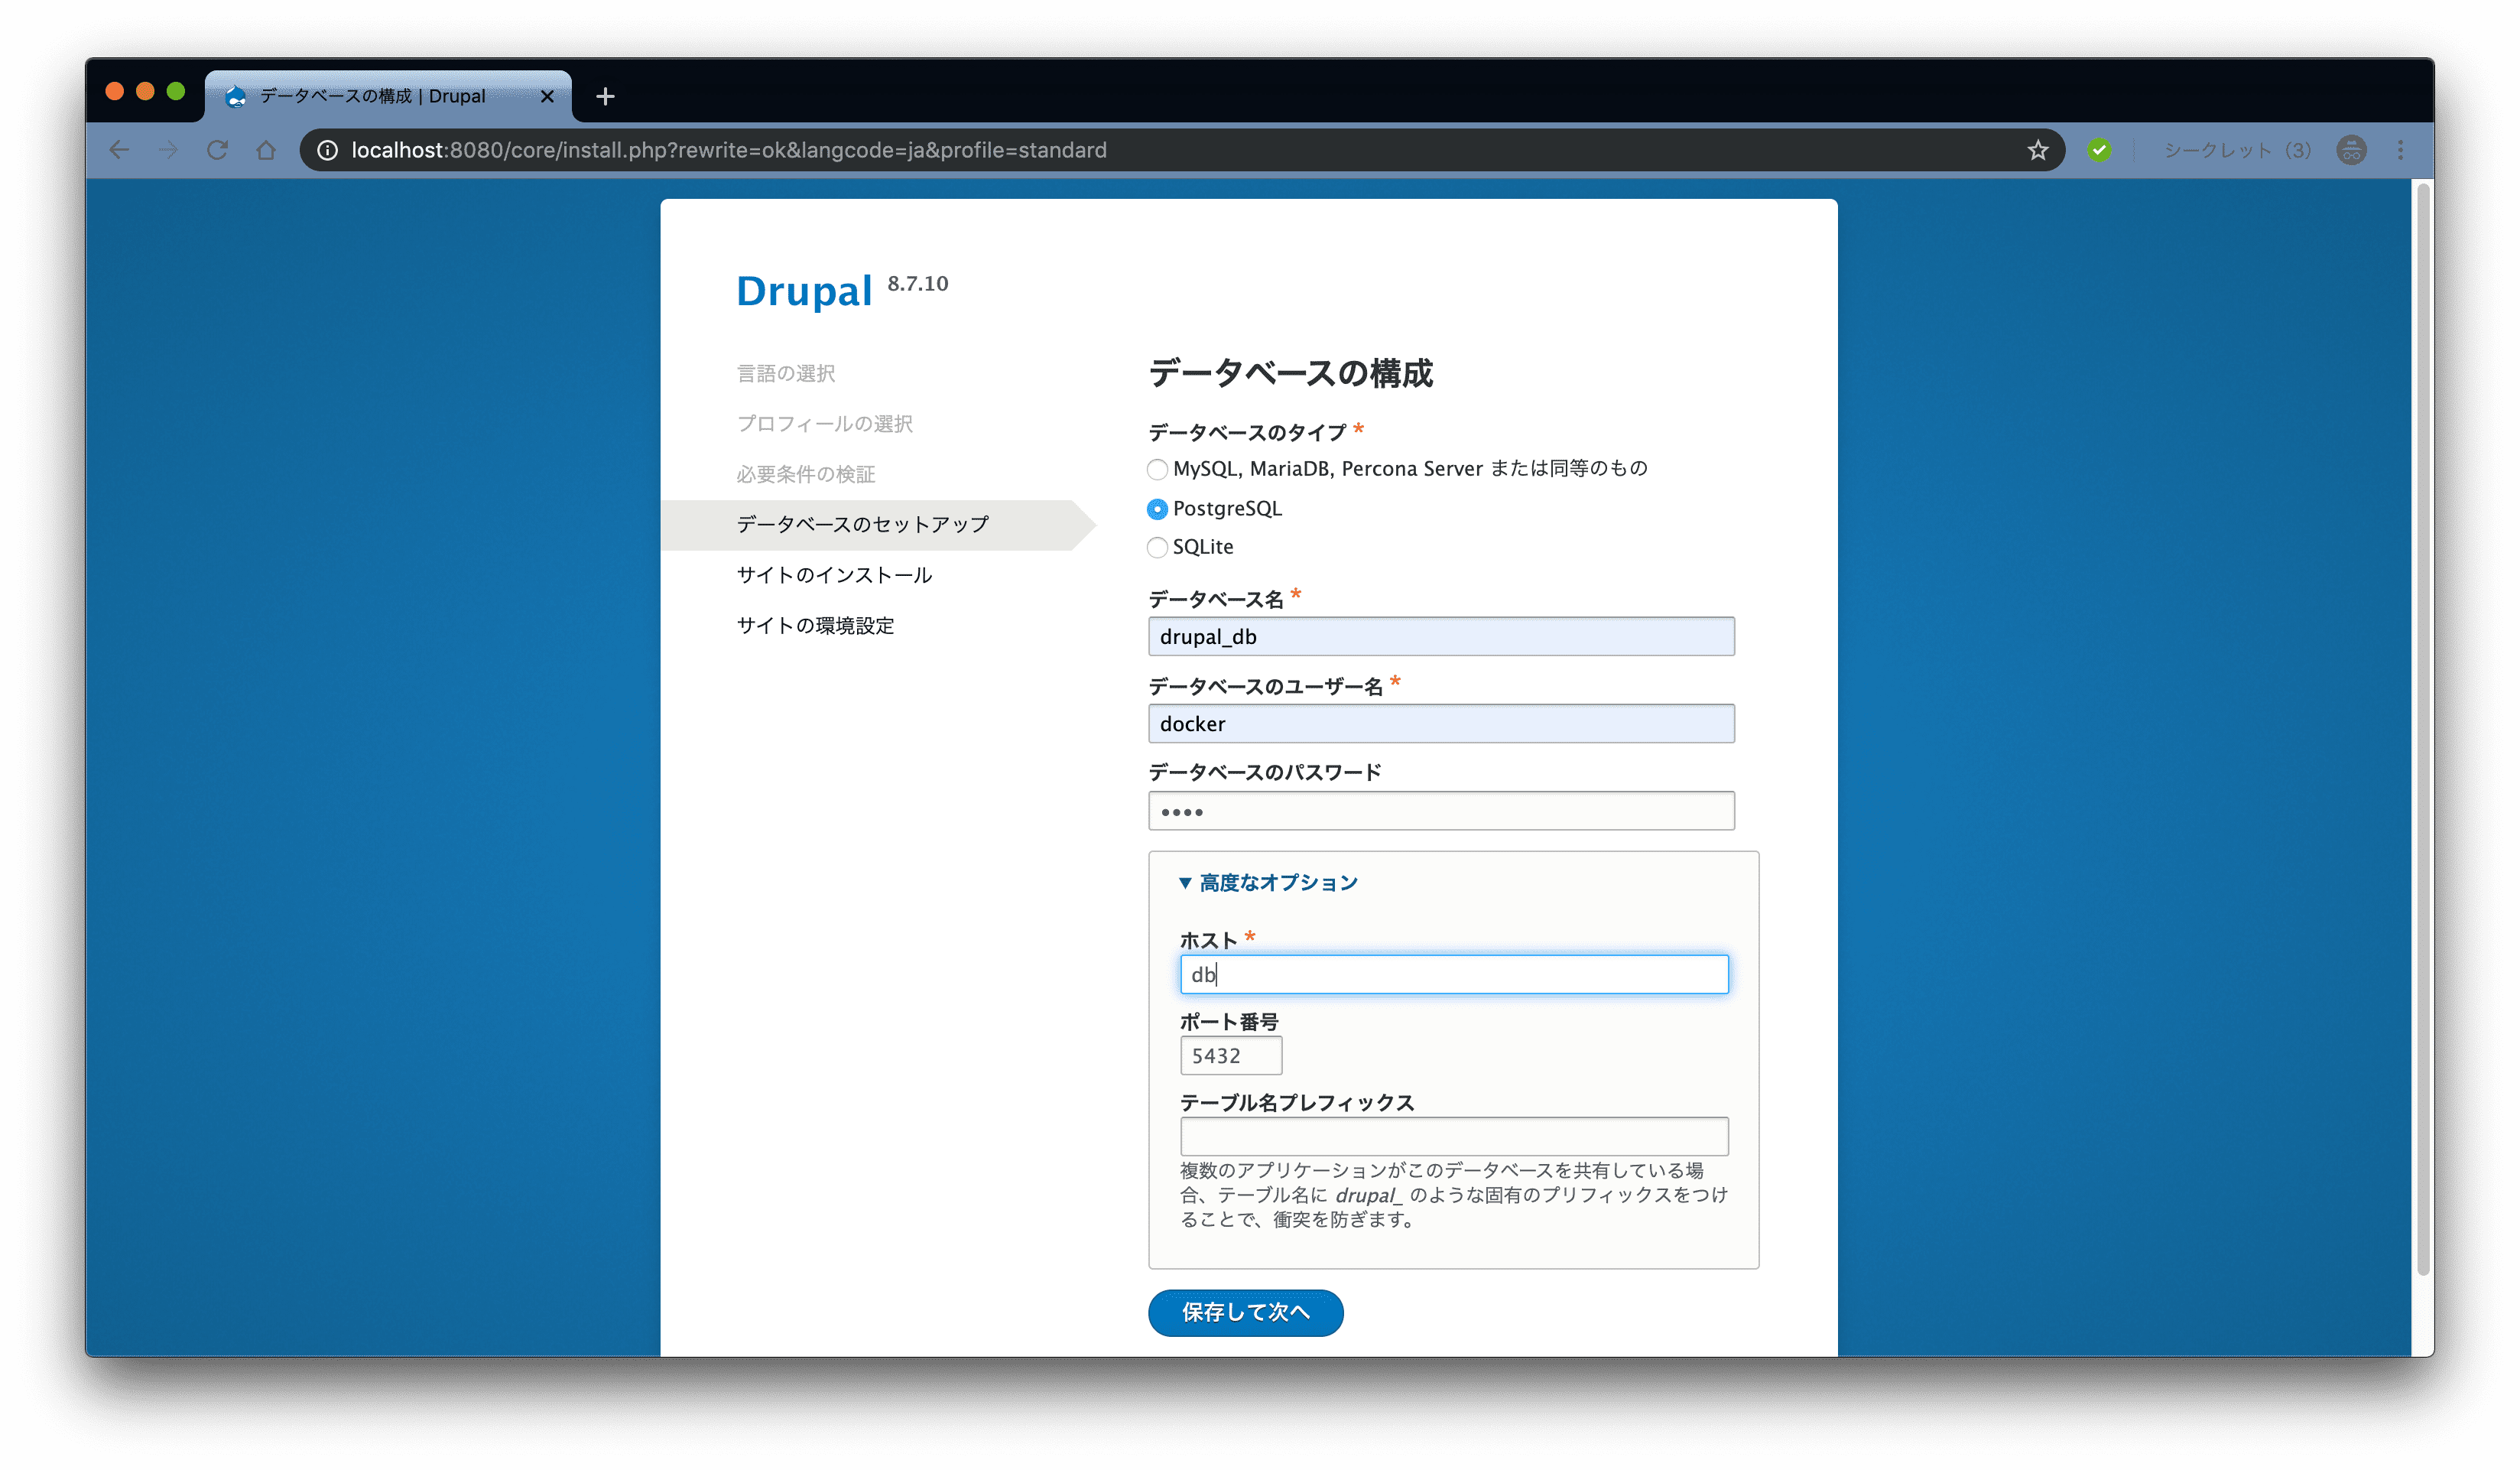Click the データベースの構成 heading
Screen dimensions: 2520x1470
(1290, 373)
